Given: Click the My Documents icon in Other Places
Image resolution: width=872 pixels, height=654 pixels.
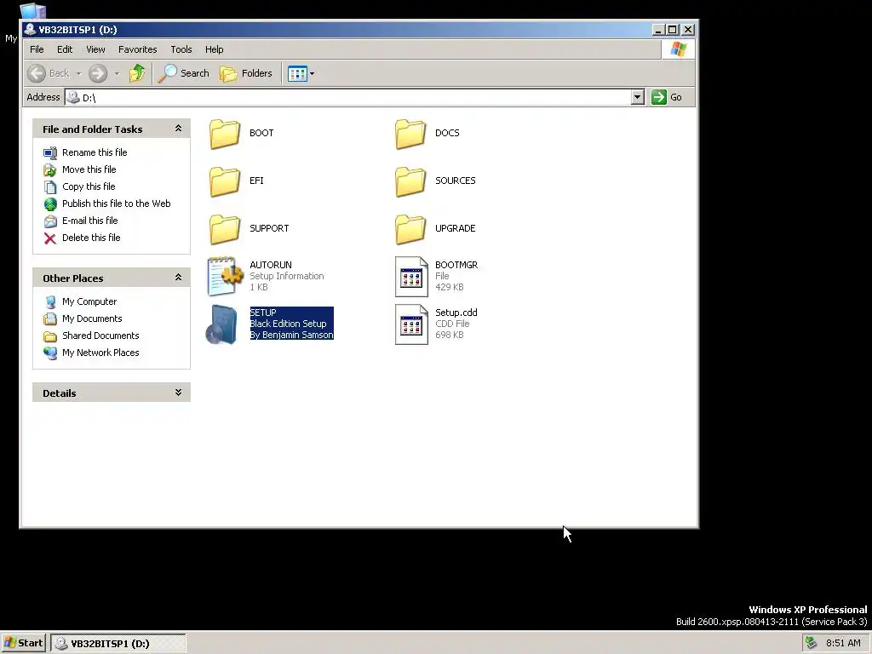Looking at the screenshot, I should (50, 319).
